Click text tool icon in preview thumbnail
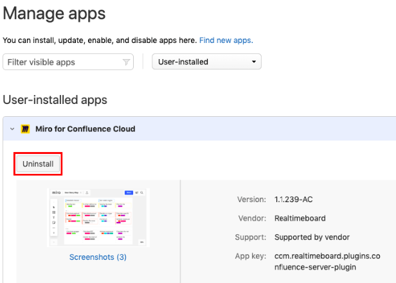Image resolution: width=396 pixels, height=283 pixels. 54,217
